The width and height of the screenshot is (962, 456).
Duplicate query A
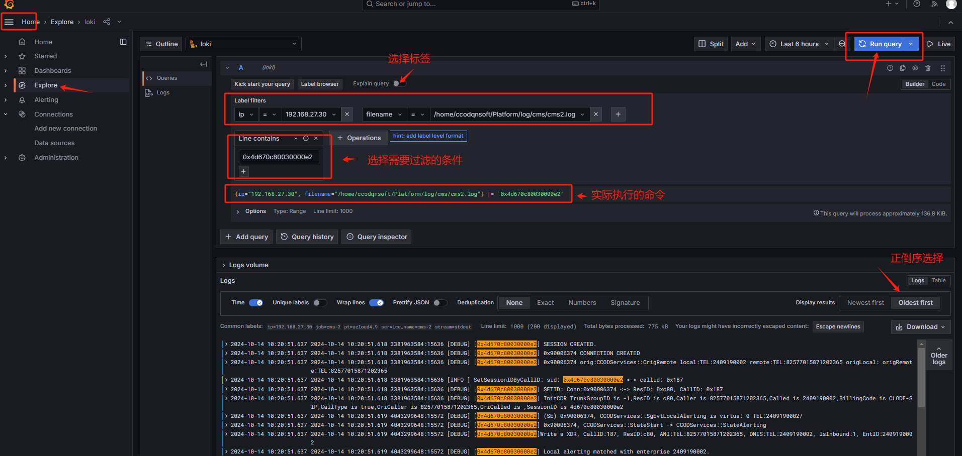coord(903,68)
